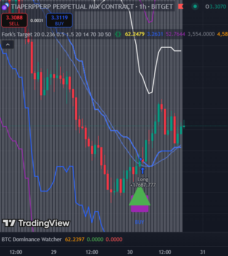
Task: Click the blue Long entry arrow marker
Action: (142, 170)
